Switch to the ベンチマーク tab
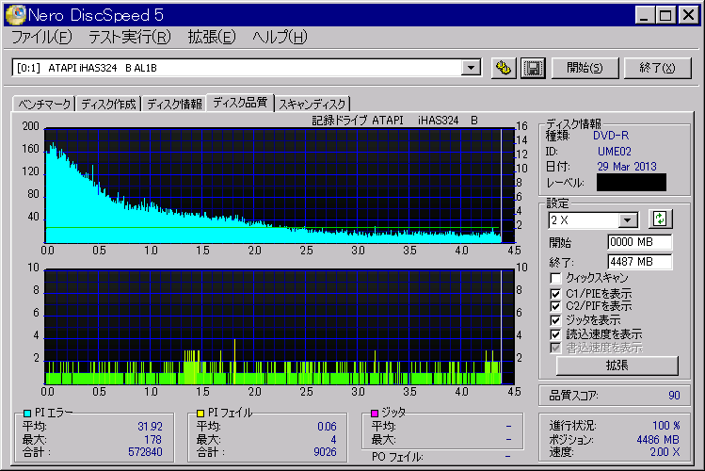Screen dimensions: 705x471 (x=44, y=105)
